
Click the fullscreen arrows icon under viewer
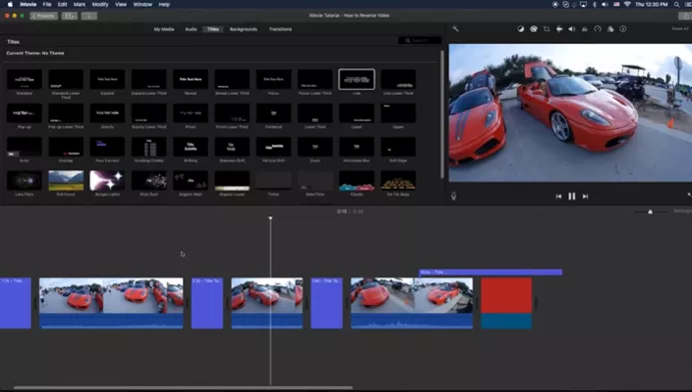tap(689, 195)
